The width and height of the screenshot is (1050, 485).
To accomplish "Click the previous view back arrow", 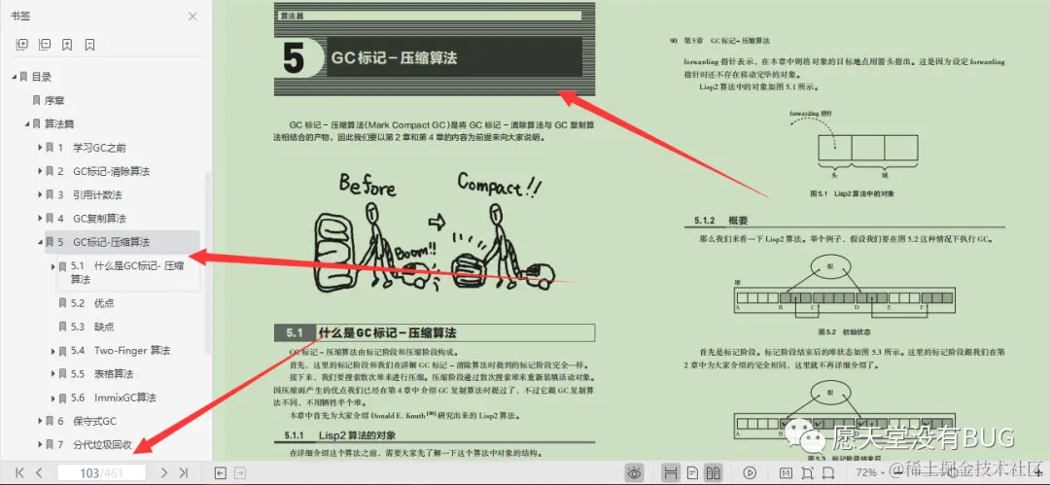I will pos(220,473).
